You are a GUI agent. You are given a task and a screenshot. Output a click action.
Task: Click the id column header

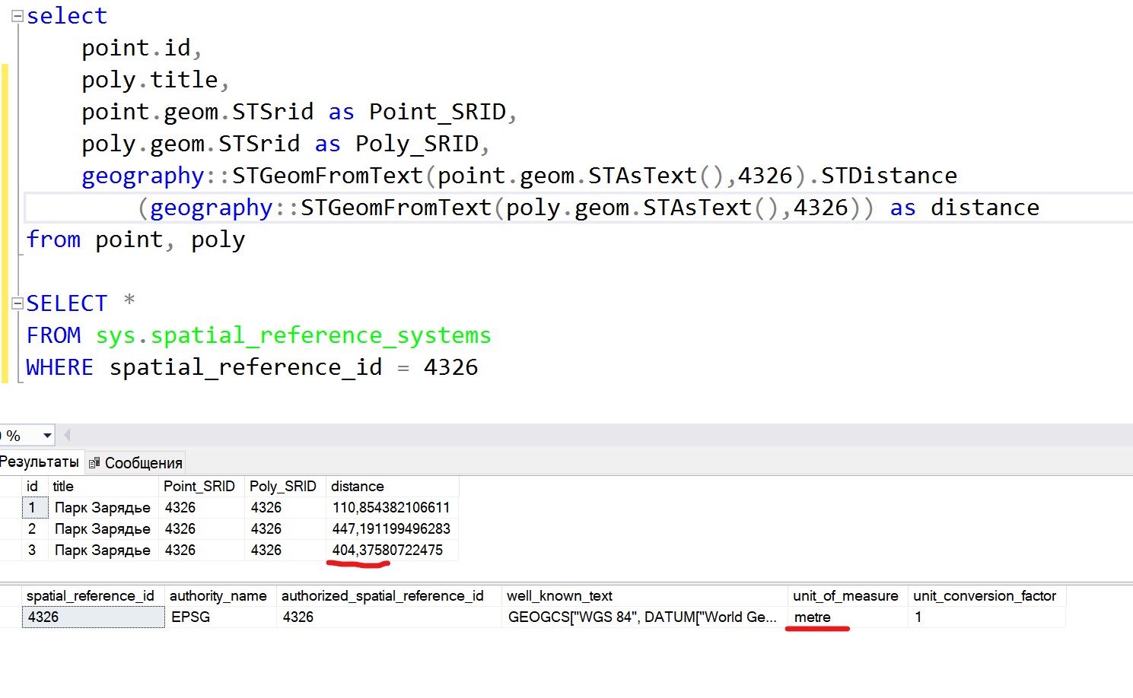[x=33, y=486]
